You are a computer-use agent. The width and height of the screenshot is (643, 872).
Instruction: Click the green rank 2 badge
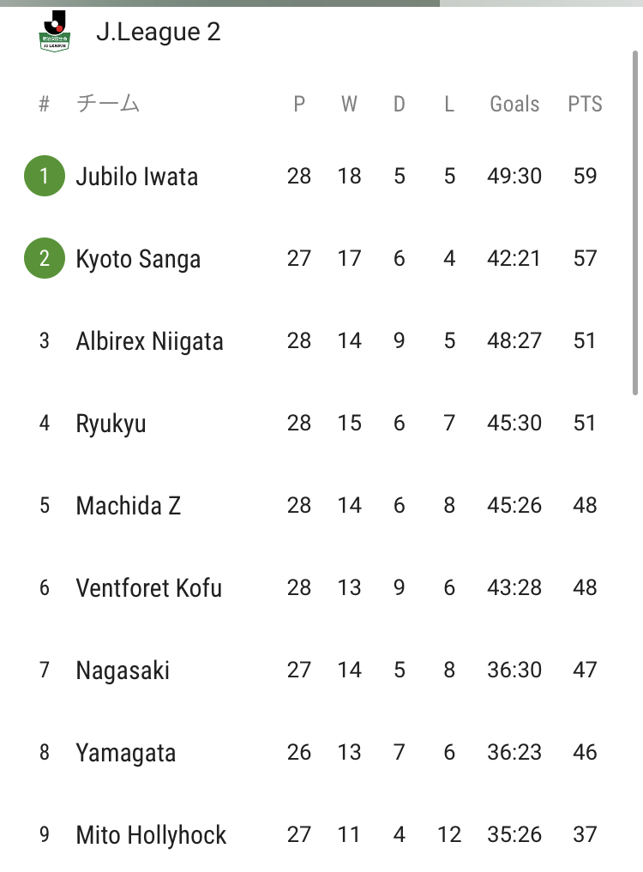point(45,259)
